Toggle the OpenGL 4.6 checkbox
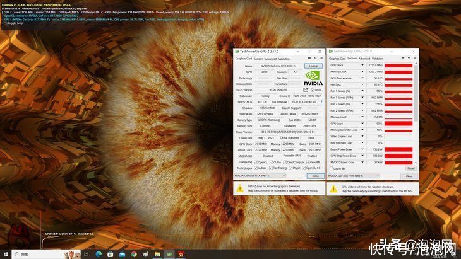This screenshot has height=259, width=461. pos(304,168)
